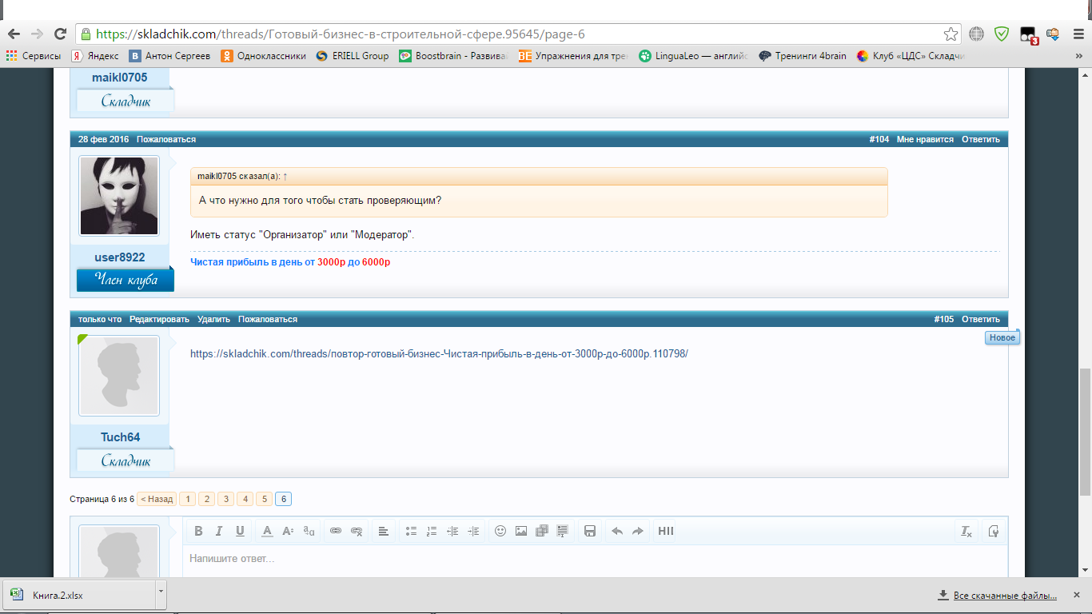This screenshot has height=614, width=1092.
Task: Insert a bulleted list
Action: coord(411,531)
